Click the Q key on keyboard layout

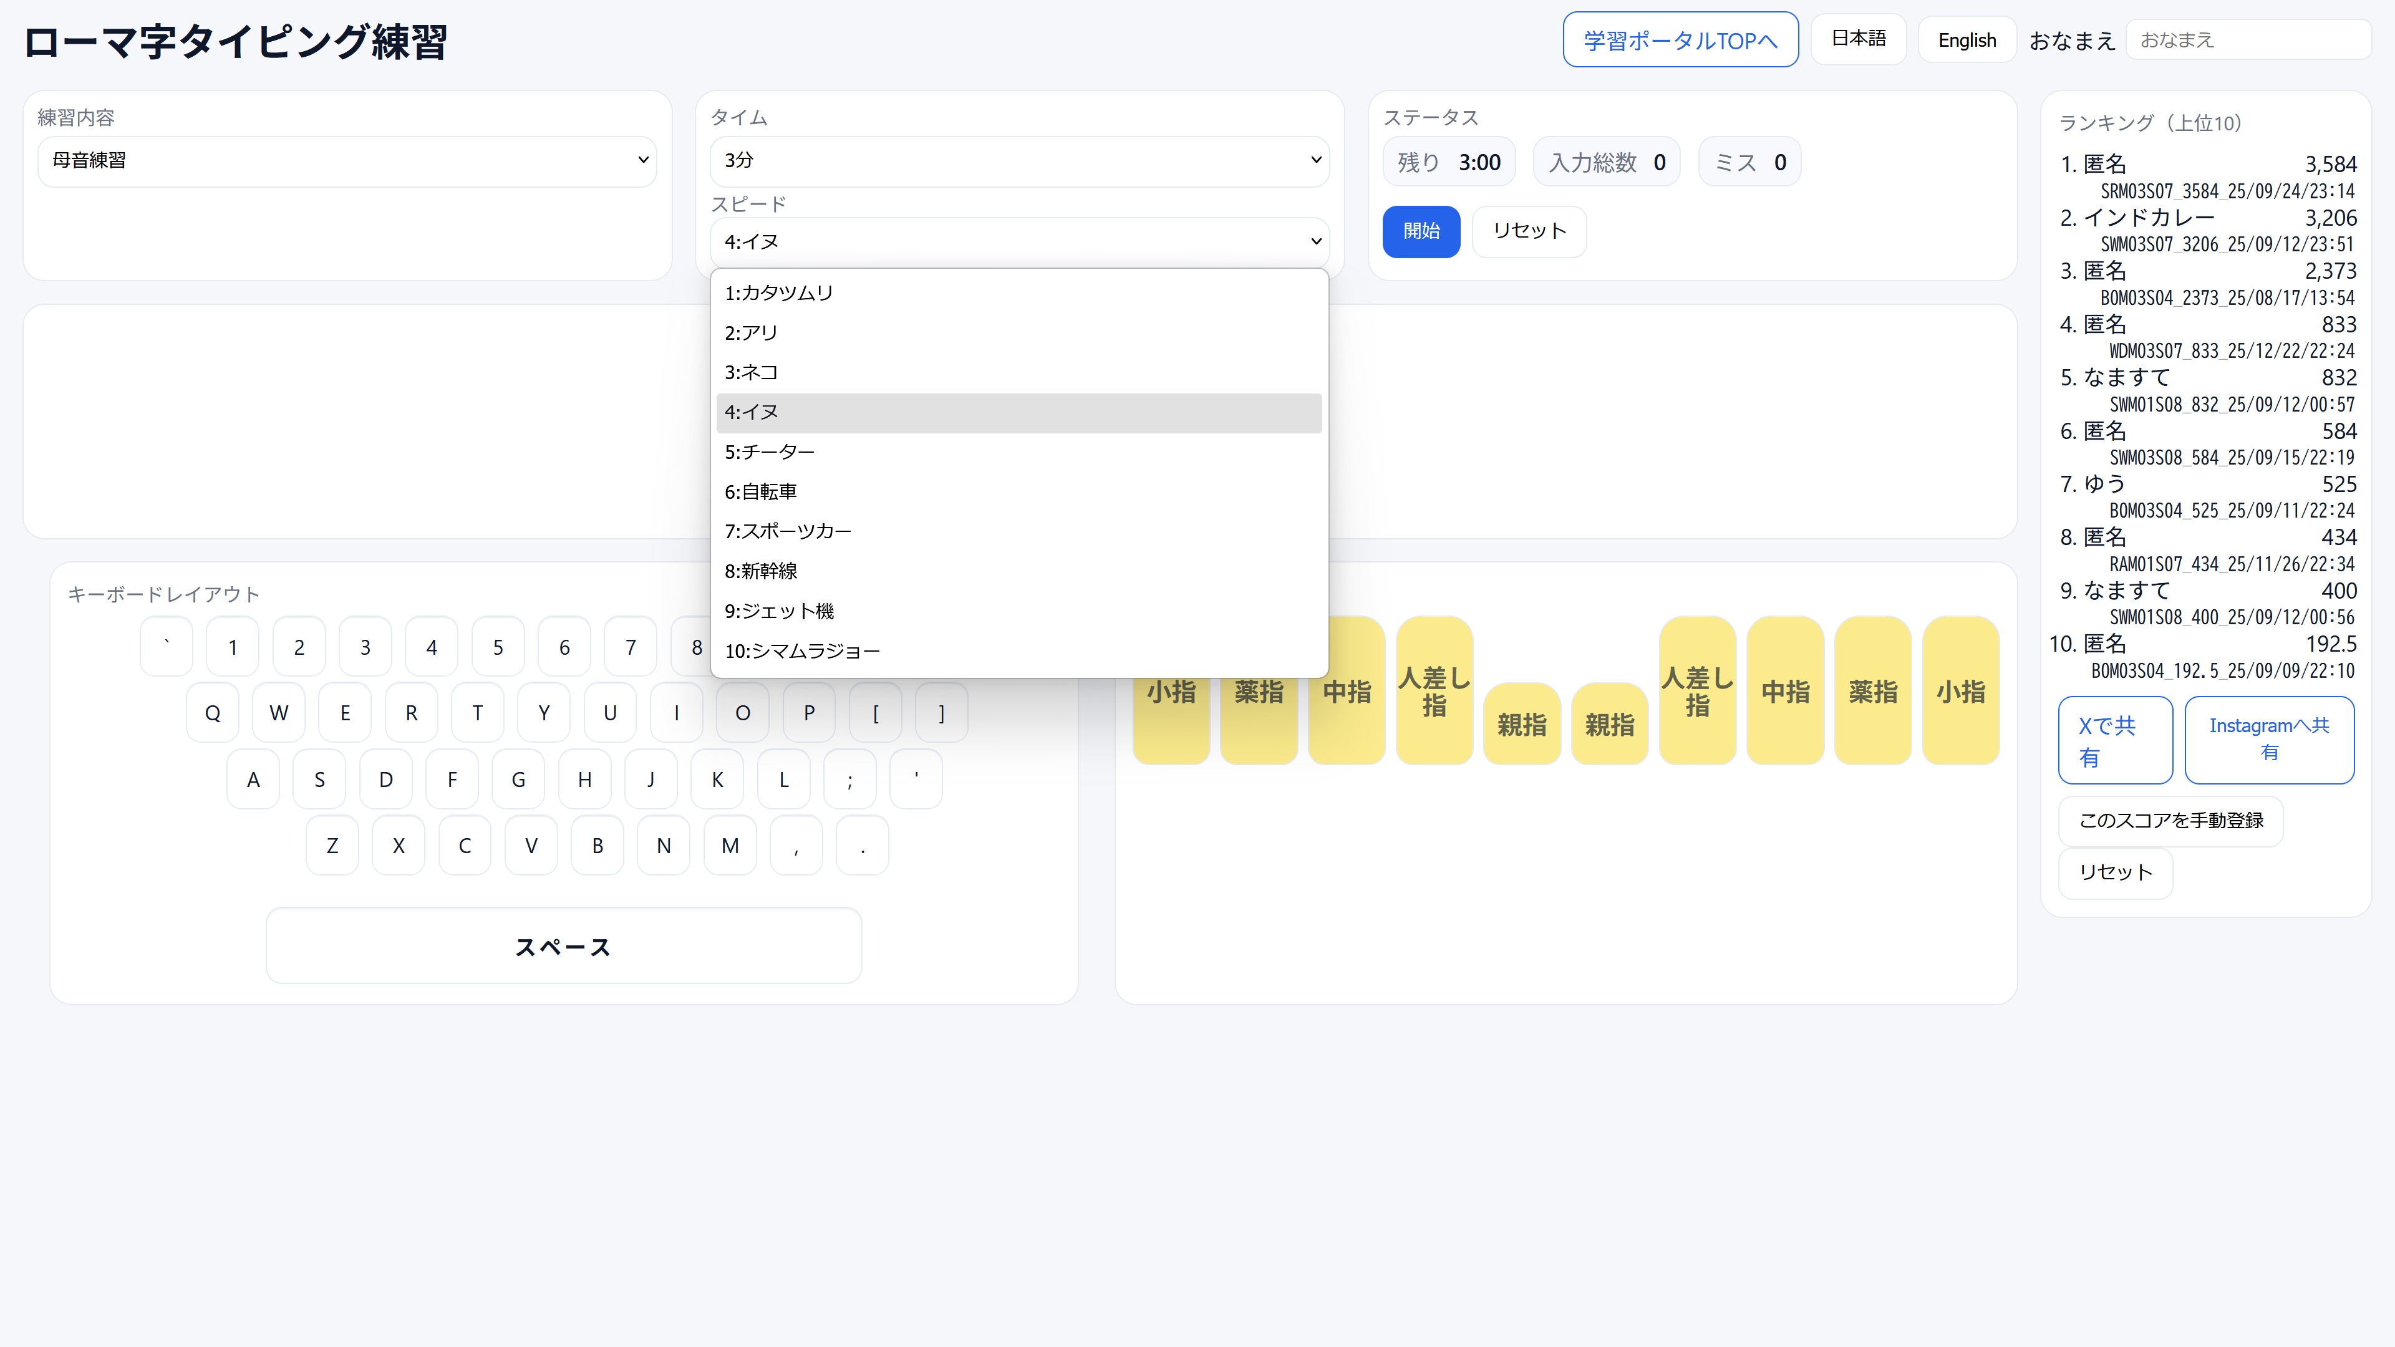(x=213, y=713)
